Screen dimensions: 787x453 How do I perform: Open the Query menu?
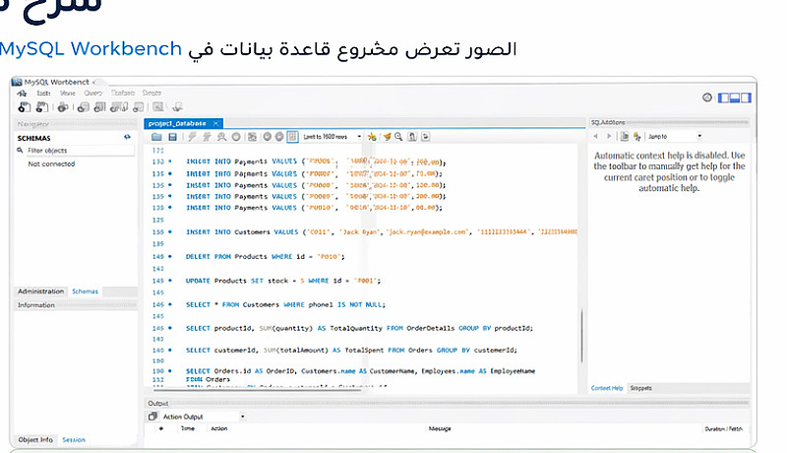(93, 93)
